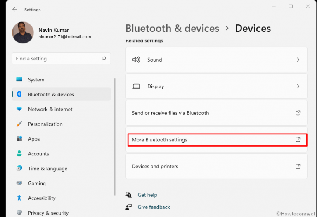This screenshot has height=217, width=317.
Task: Click Navin Kumar profile picture
Action: click(x=23, y=33)
